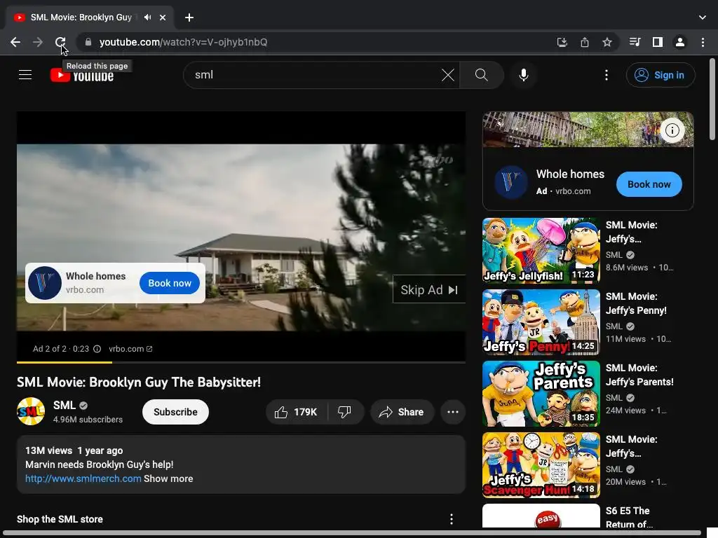
Task: Clear the search query with X
Action: 448,74
